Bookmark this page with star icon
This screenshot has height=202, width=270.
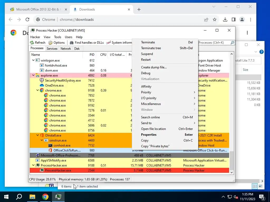click(215, 19)
